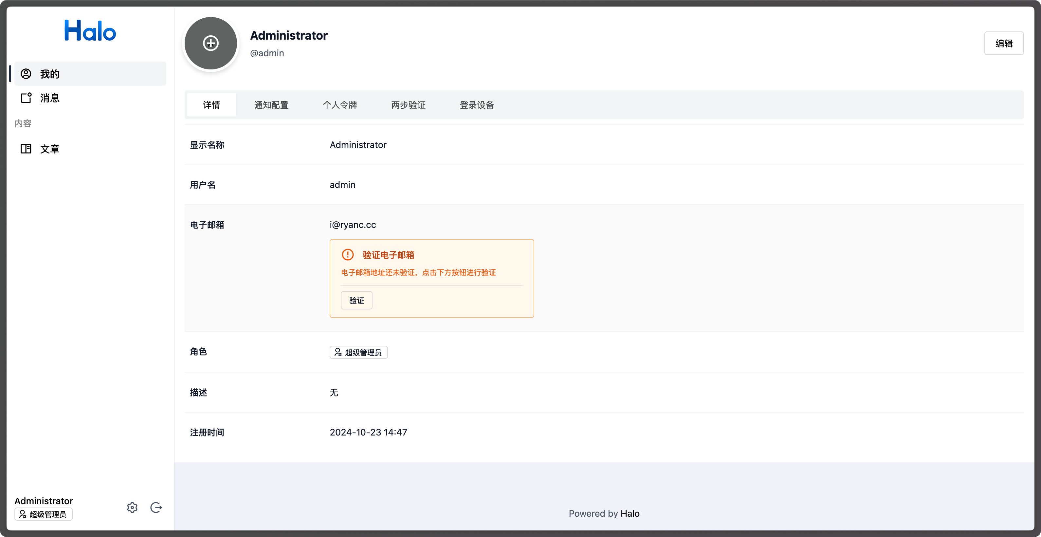The image size is (1041, 537).
Task: Open 登录设备 tab
Action: pyautogui.click(x=476, y=105)
